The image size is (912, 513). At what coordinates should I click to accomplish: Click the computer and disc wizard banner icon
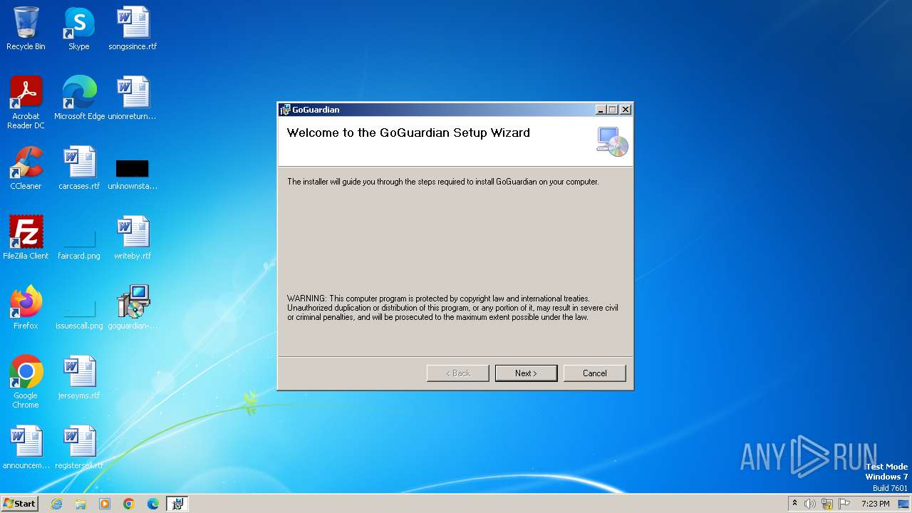612,142
